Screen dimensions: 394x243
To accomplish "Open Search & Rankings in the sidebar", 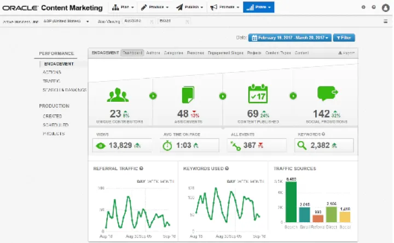I will tap(63, 89).
